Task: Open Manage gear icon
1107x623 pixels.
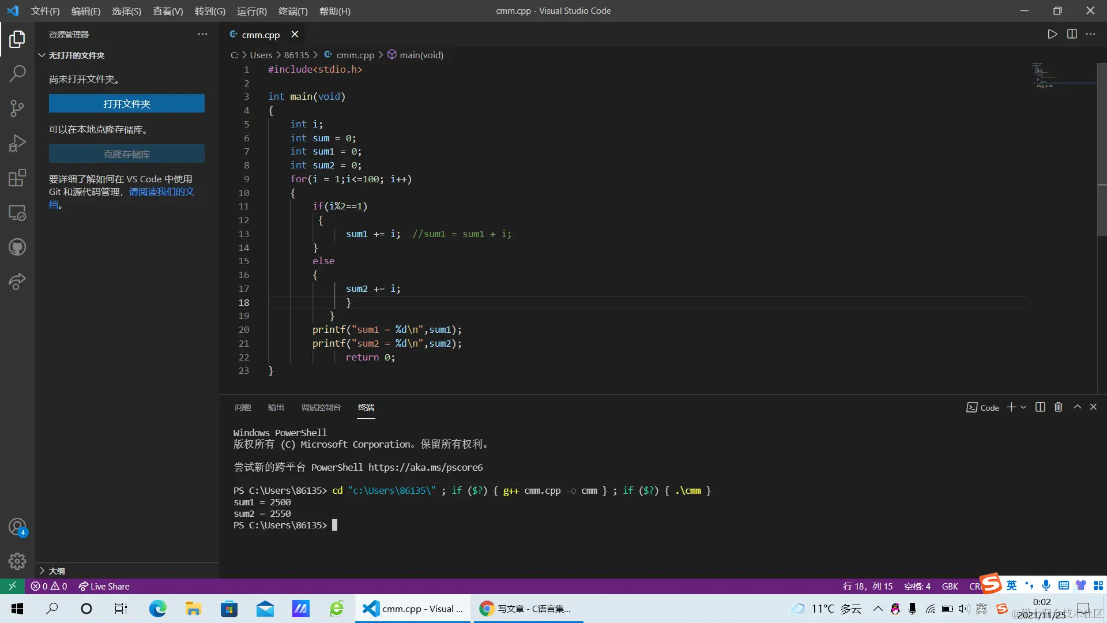Action: 17,561
